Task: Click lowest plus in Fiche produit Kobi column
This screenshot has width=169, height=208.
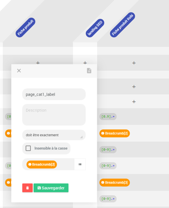Action: point(134,102)
